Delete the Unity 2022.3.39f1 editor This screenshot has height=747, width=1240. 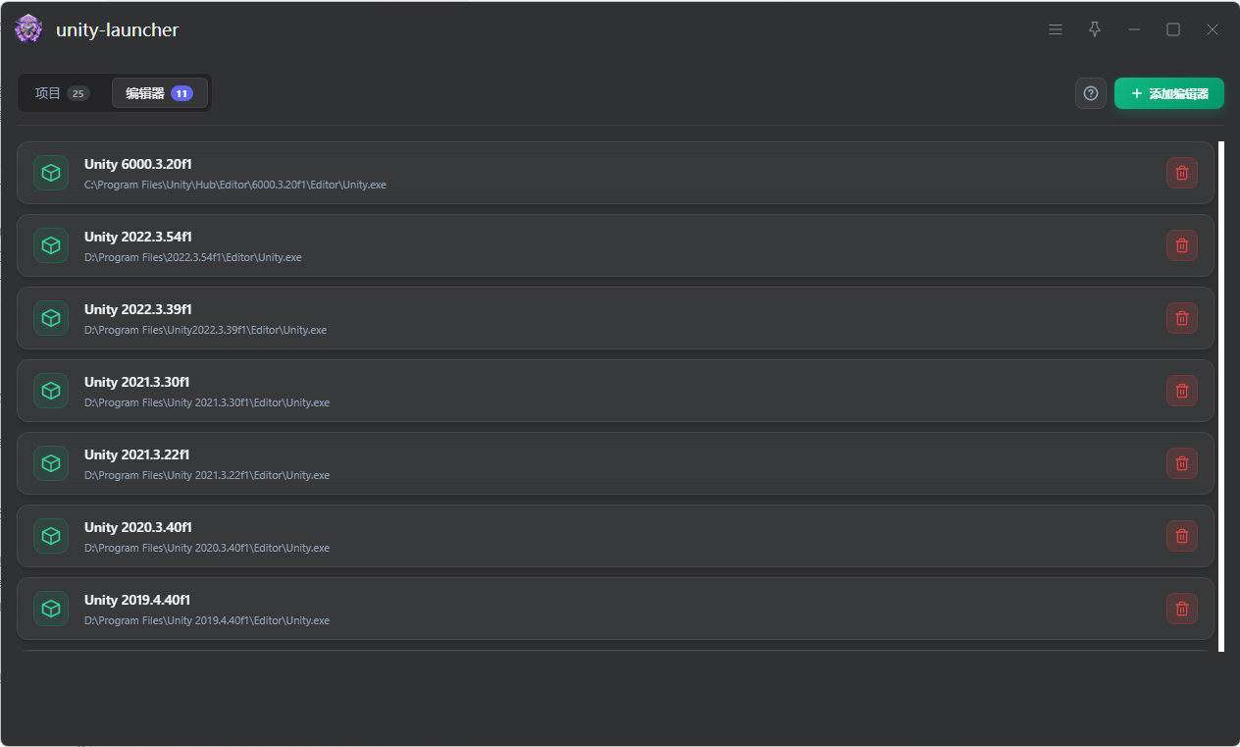pyautogui.click(x=1182, y=318)
